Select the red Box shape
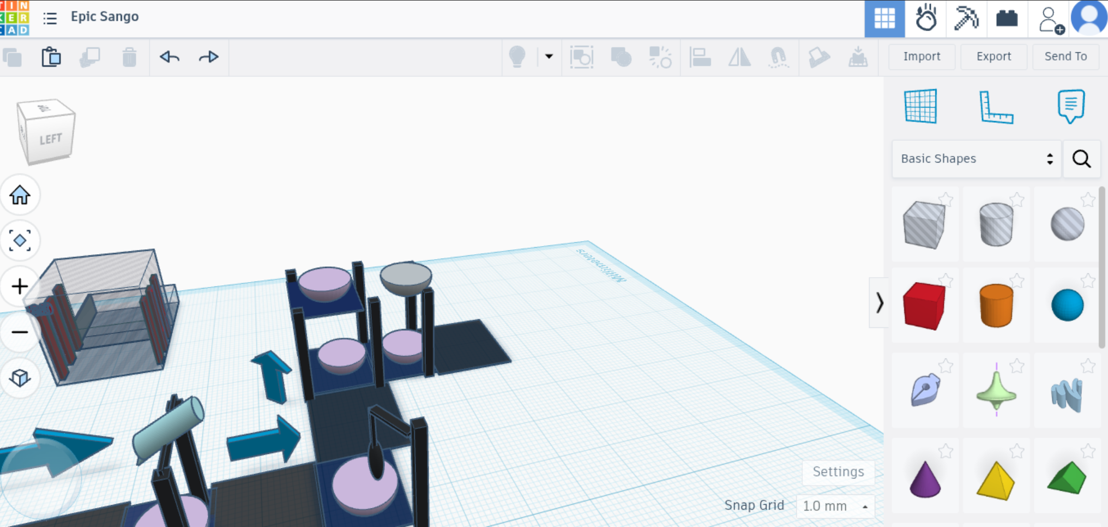 [x=924, y=305]
